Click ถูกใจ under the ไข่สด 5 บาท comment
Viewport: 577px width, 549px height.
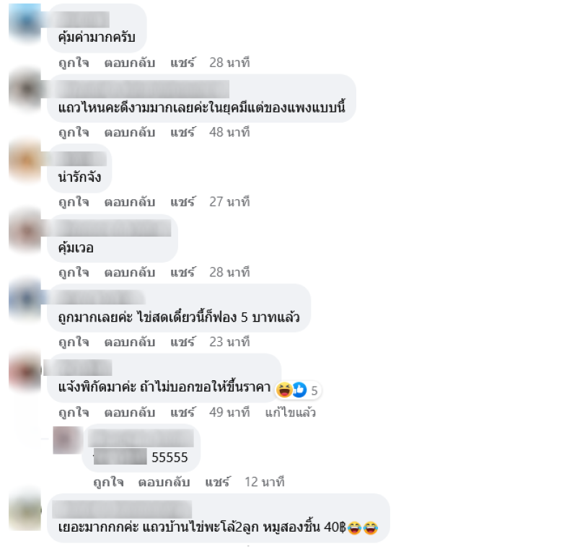tap(74, 342)
